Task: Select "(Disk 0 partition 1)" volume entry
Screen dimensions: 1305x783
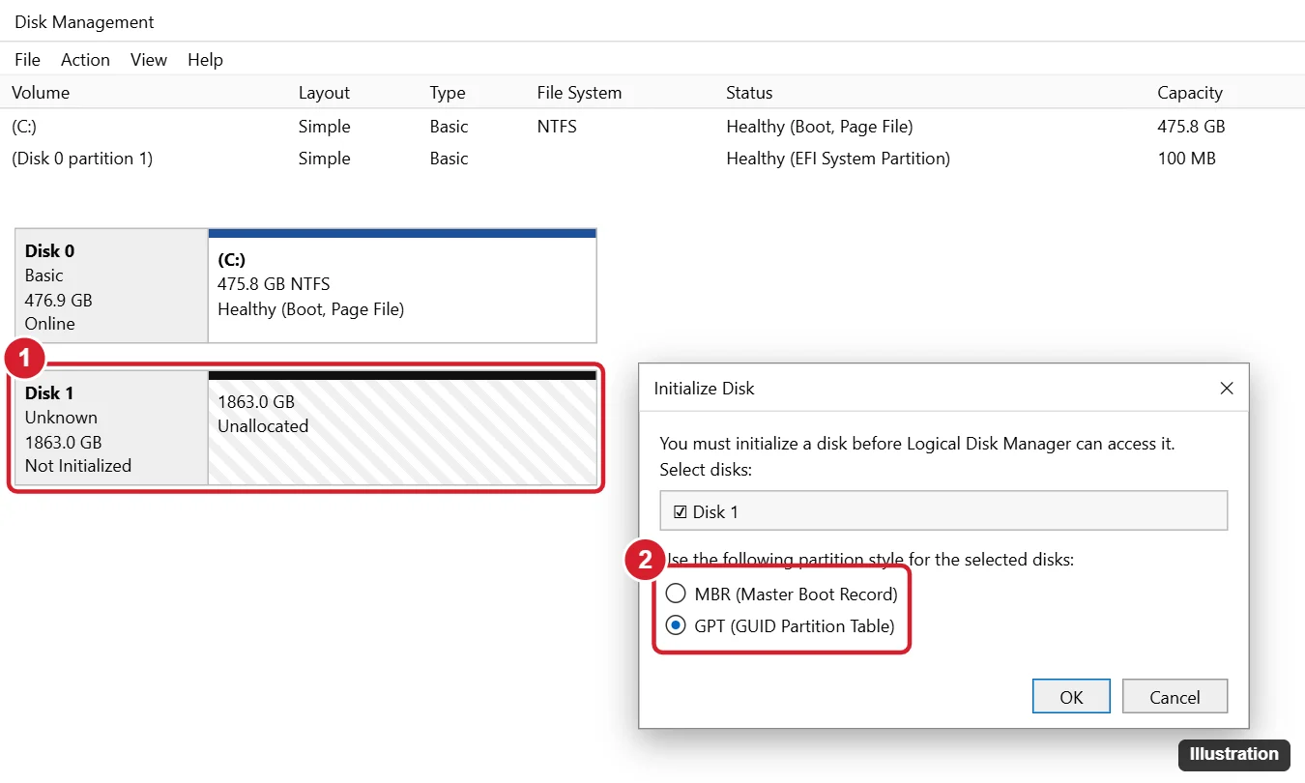Action: (82, 159)
